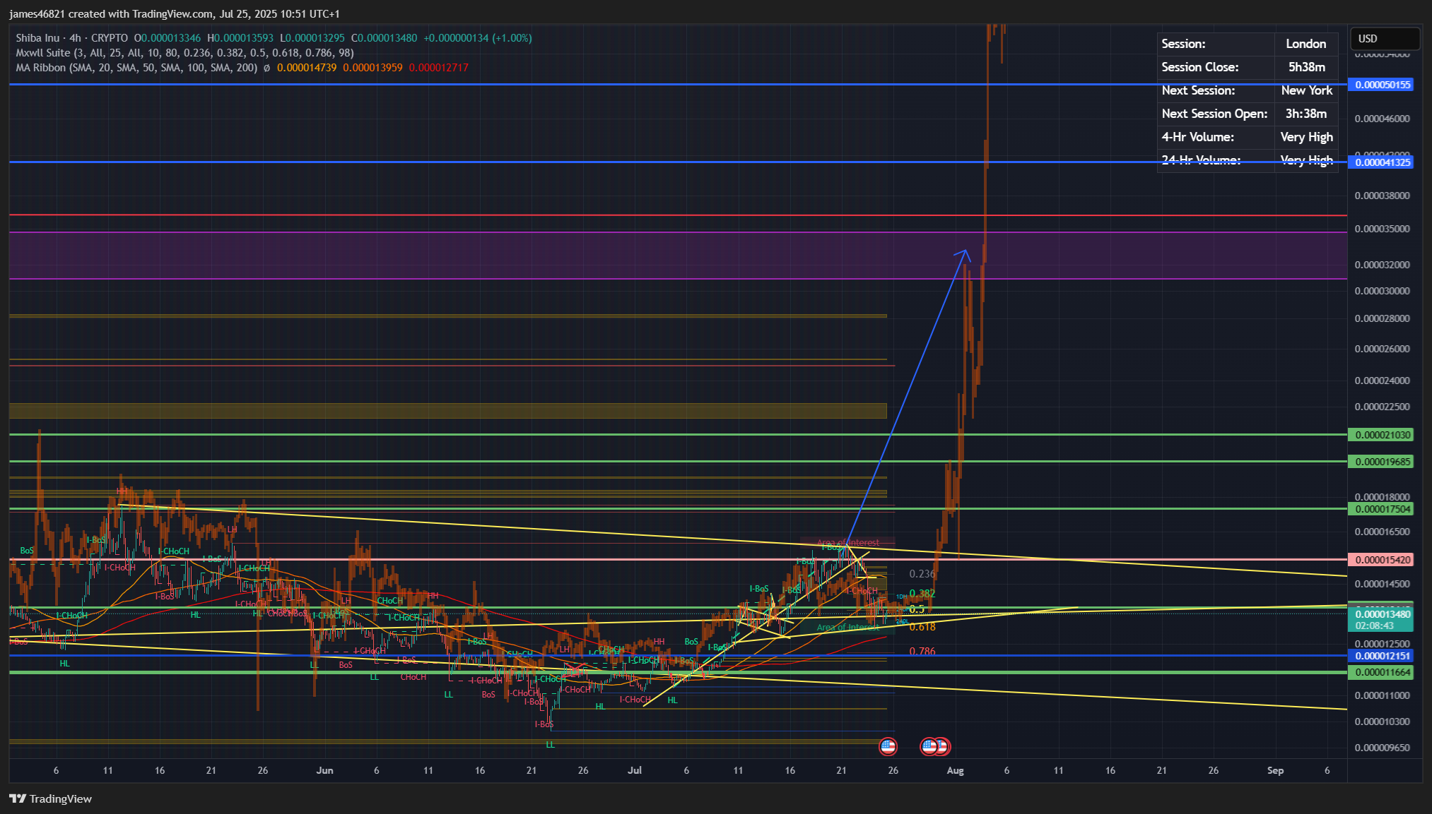This screenshot has width=1432, height=814.
Task: Click the Next Session Open value 3h:38m
Action: click(1305, 114)
